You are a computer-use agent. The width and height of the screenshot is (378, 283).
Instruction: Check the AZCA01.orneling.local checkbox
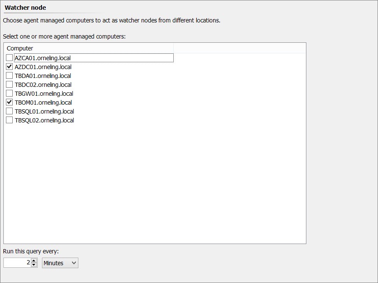pyautogui.click(x=9, y=58)
